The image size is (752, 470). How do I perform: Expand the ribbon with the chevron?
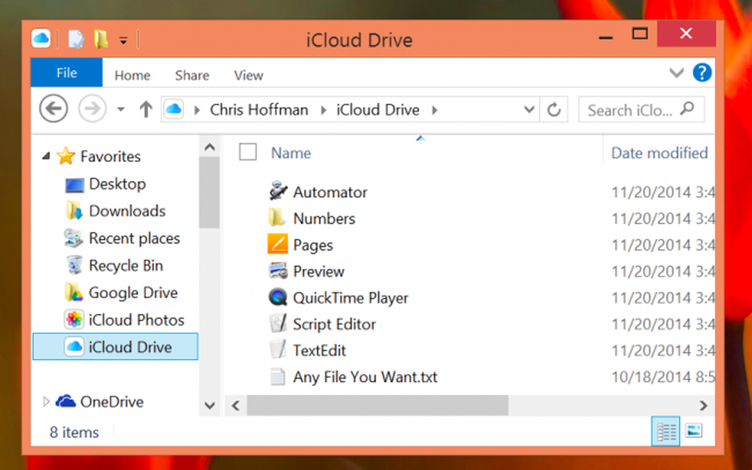[676, 73]
